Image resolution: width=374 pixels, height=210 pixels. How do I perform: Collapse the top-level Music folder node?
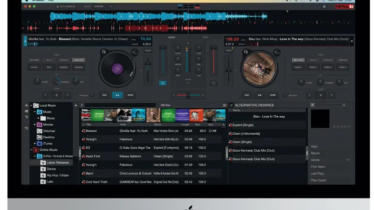point(35,112)
